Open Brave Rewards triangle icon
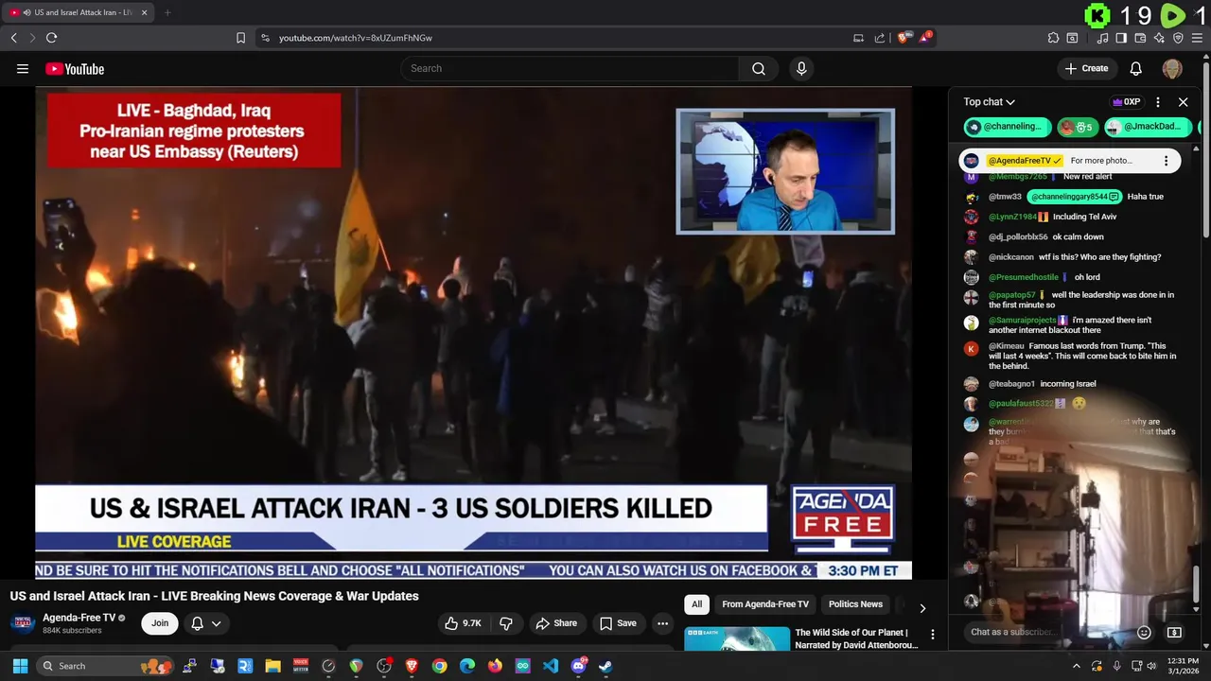The width and height of the screenshot is (1211, 681). (x=926, y=38)
